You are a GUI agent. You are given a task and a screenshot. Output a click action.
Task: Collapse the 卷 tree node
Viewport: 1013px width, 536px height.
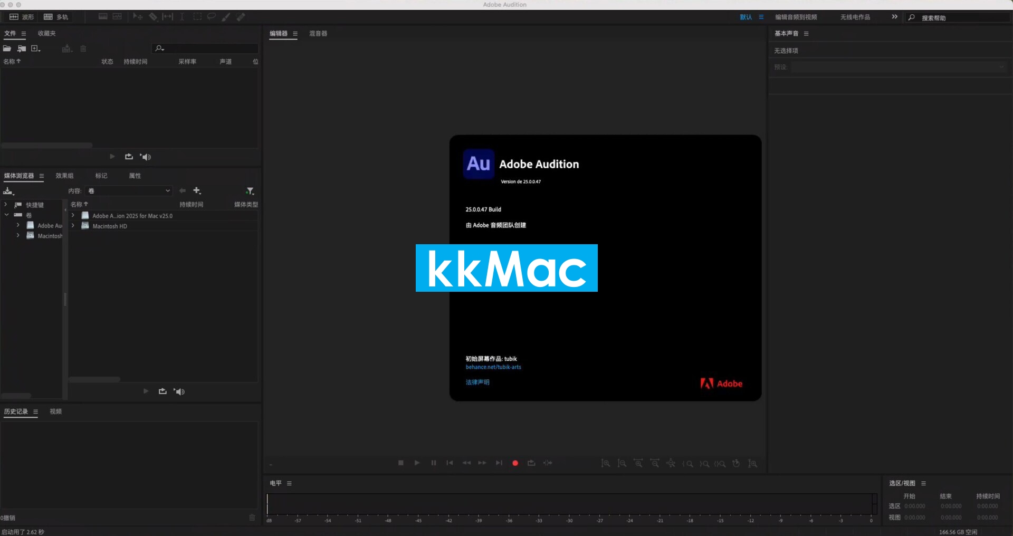pyautogui.click(x=6, y=215)
